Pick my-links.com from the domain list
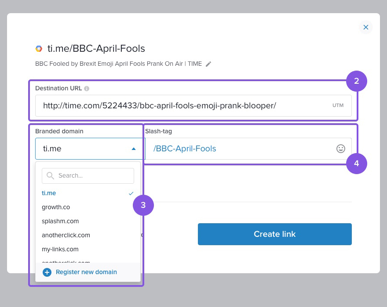Screen dimensions: 387x307 click(88, 250)
